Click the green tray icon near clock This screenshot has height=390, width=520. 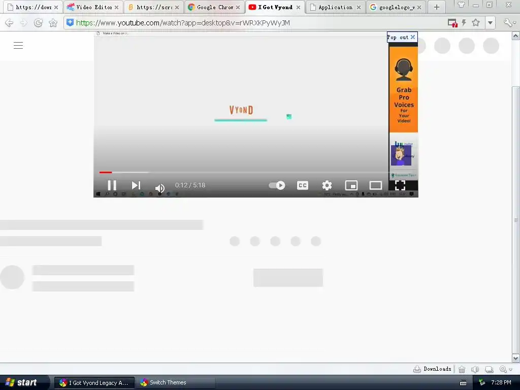click(x=482, y=383)
